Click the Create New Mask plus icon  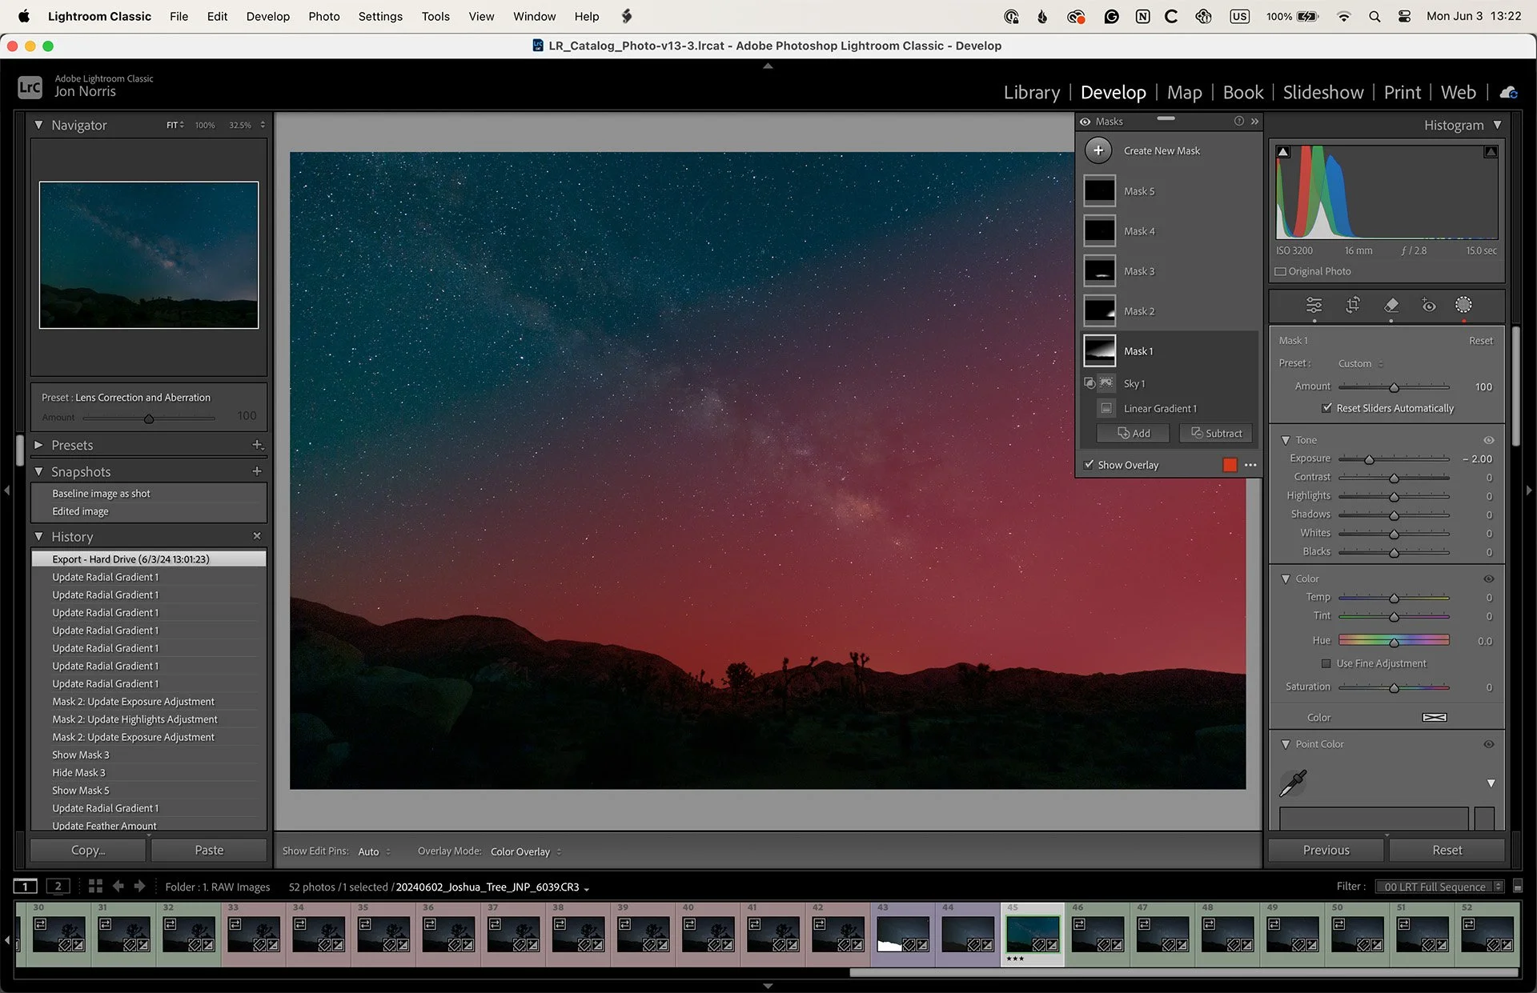click(x=1098, y=150)
